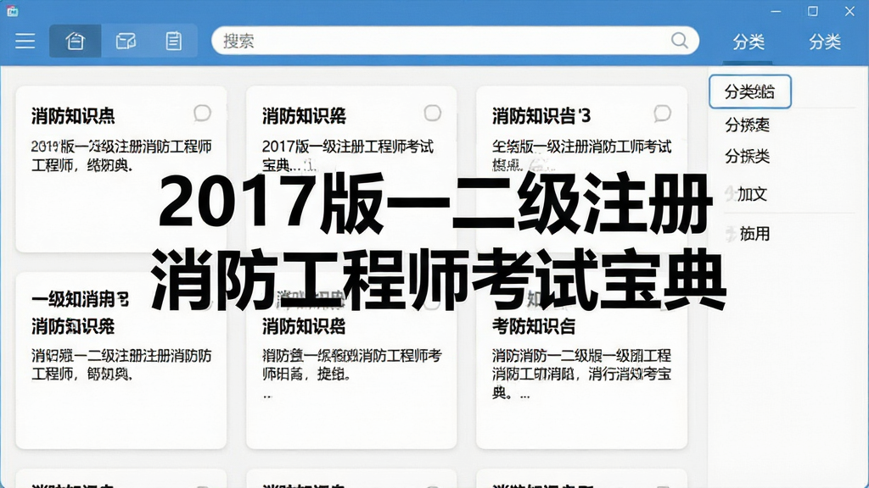Open the wallet-style card view icon
Screen dimensions: 869x488
(x=126, y=41)
